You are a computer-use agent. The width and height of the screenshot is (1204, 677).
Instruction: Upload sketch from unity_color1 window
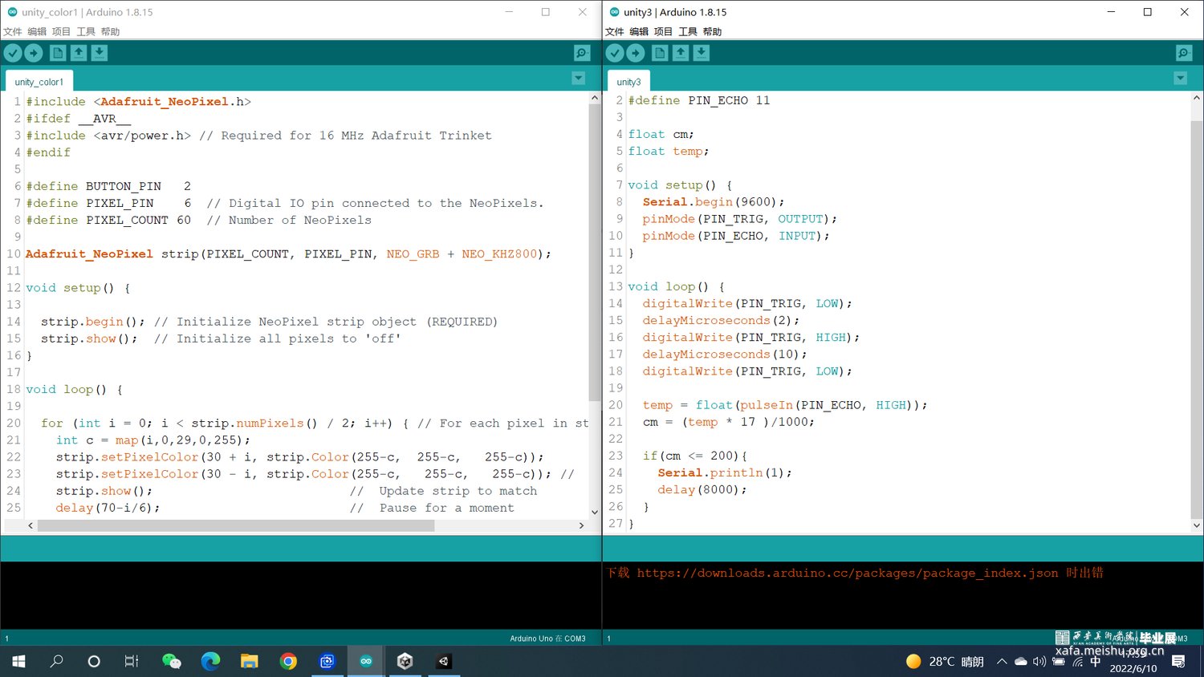(x=34, y=53)
